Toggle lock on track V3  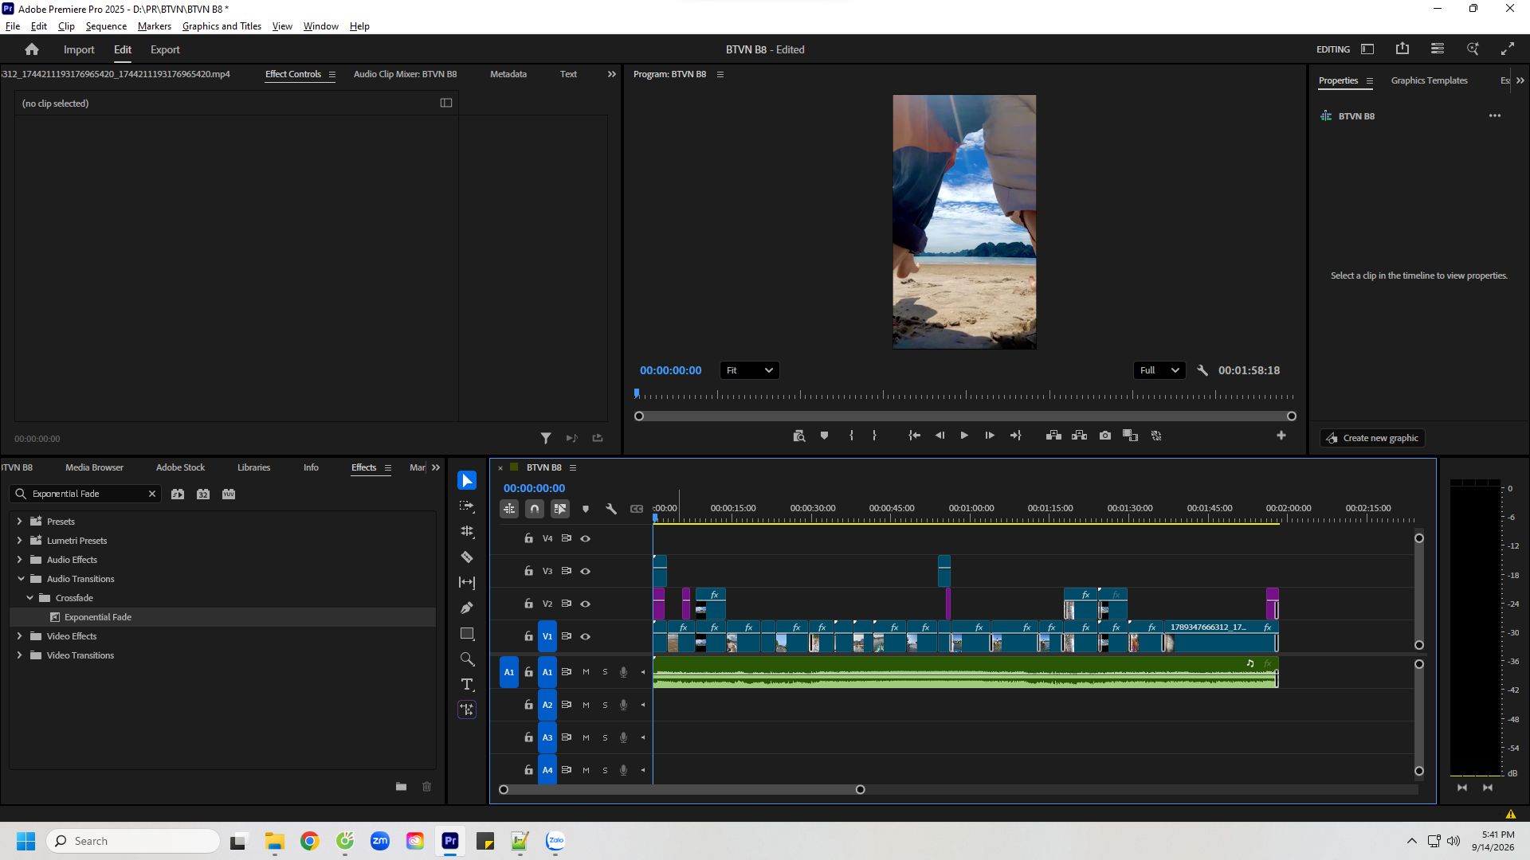[x=528, y=571]
